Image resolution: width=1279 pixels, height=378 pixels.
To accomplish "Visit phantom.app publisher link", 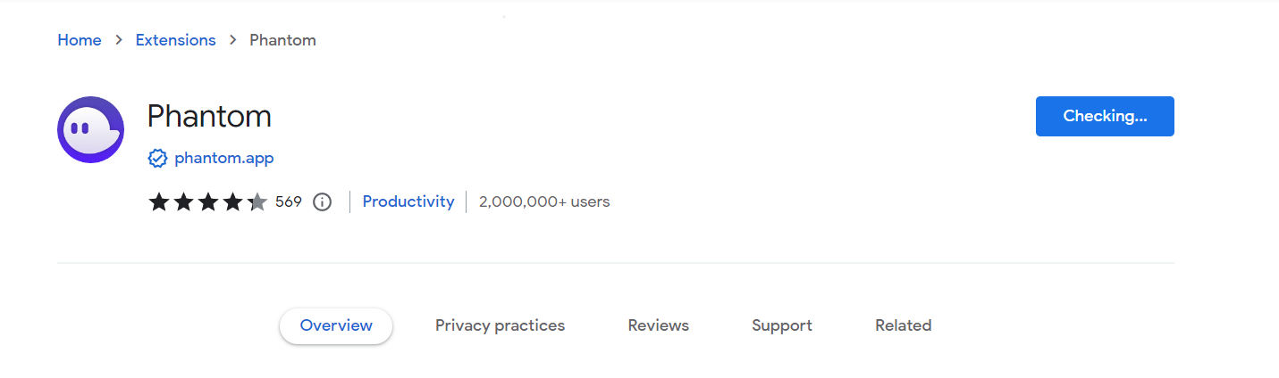I will pos(224,159).
